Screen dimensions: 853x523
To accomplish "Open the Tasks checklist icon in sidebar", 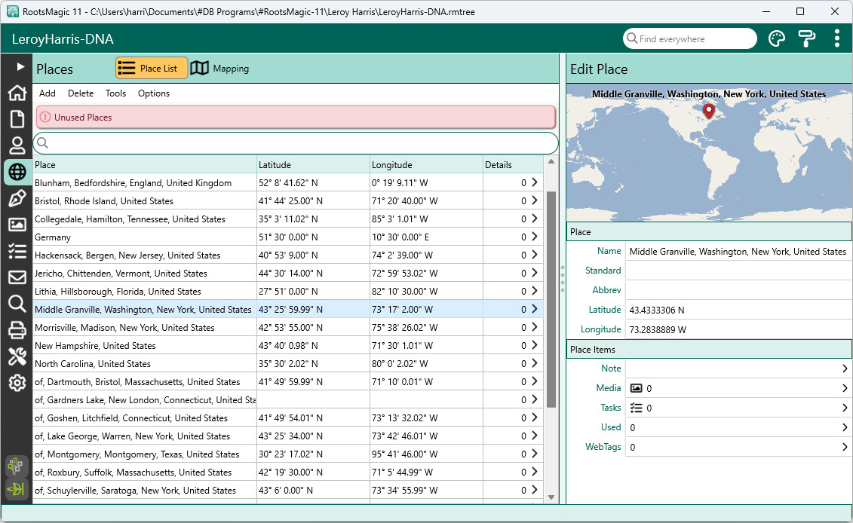I will [x=17, y=251].
